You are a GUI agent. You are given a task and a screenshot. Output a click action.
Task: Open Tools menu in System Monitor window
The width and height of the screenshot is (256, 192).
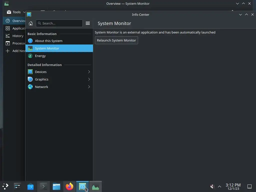click(16, 12)
